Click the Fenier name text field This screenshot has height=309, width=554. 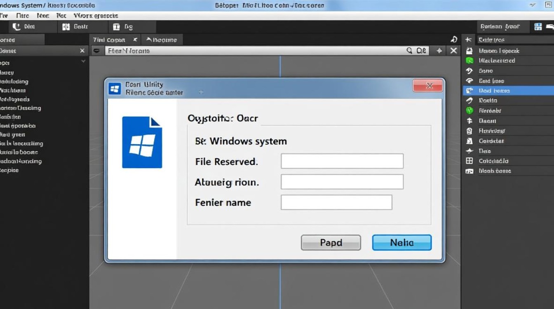(336, 202)
